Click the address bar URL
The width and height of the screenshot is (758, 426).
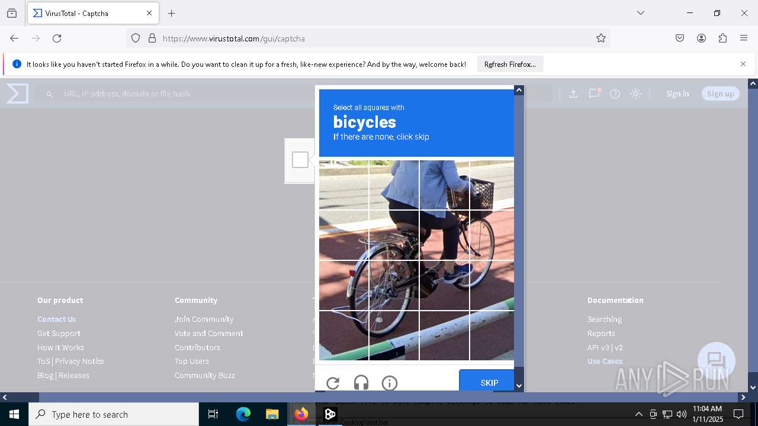[234, 38]
